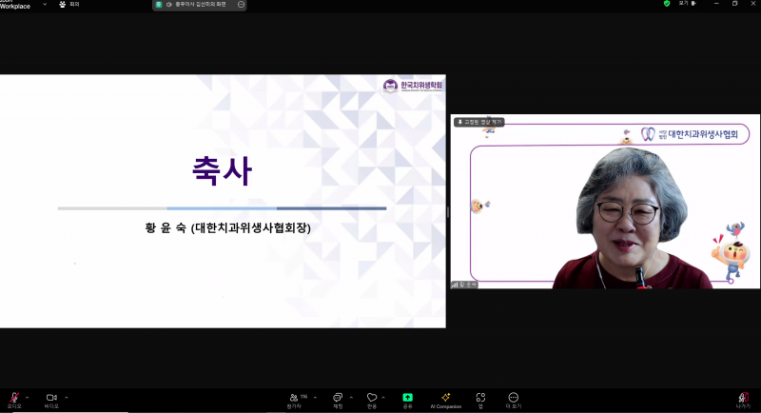Open the more options ellipsis
Image resolution: width=761 pixels, height=413 pixels.
pyautogui.click(x=514, y=398)
